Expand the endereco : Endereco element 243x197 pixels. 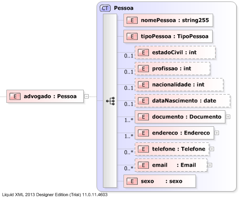pyautogui.click(x=217, y=133)
